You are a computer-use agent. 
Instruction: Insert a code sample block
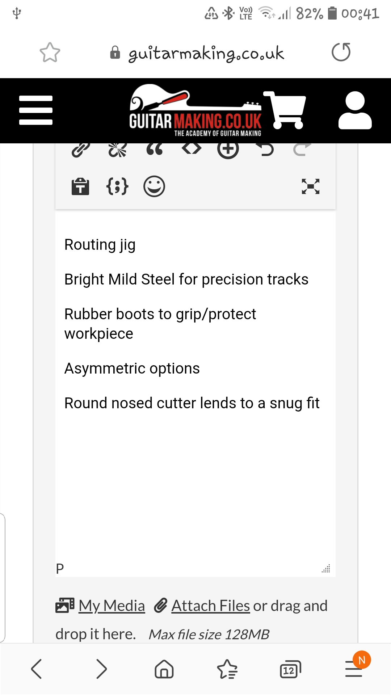tap(117, 186)
